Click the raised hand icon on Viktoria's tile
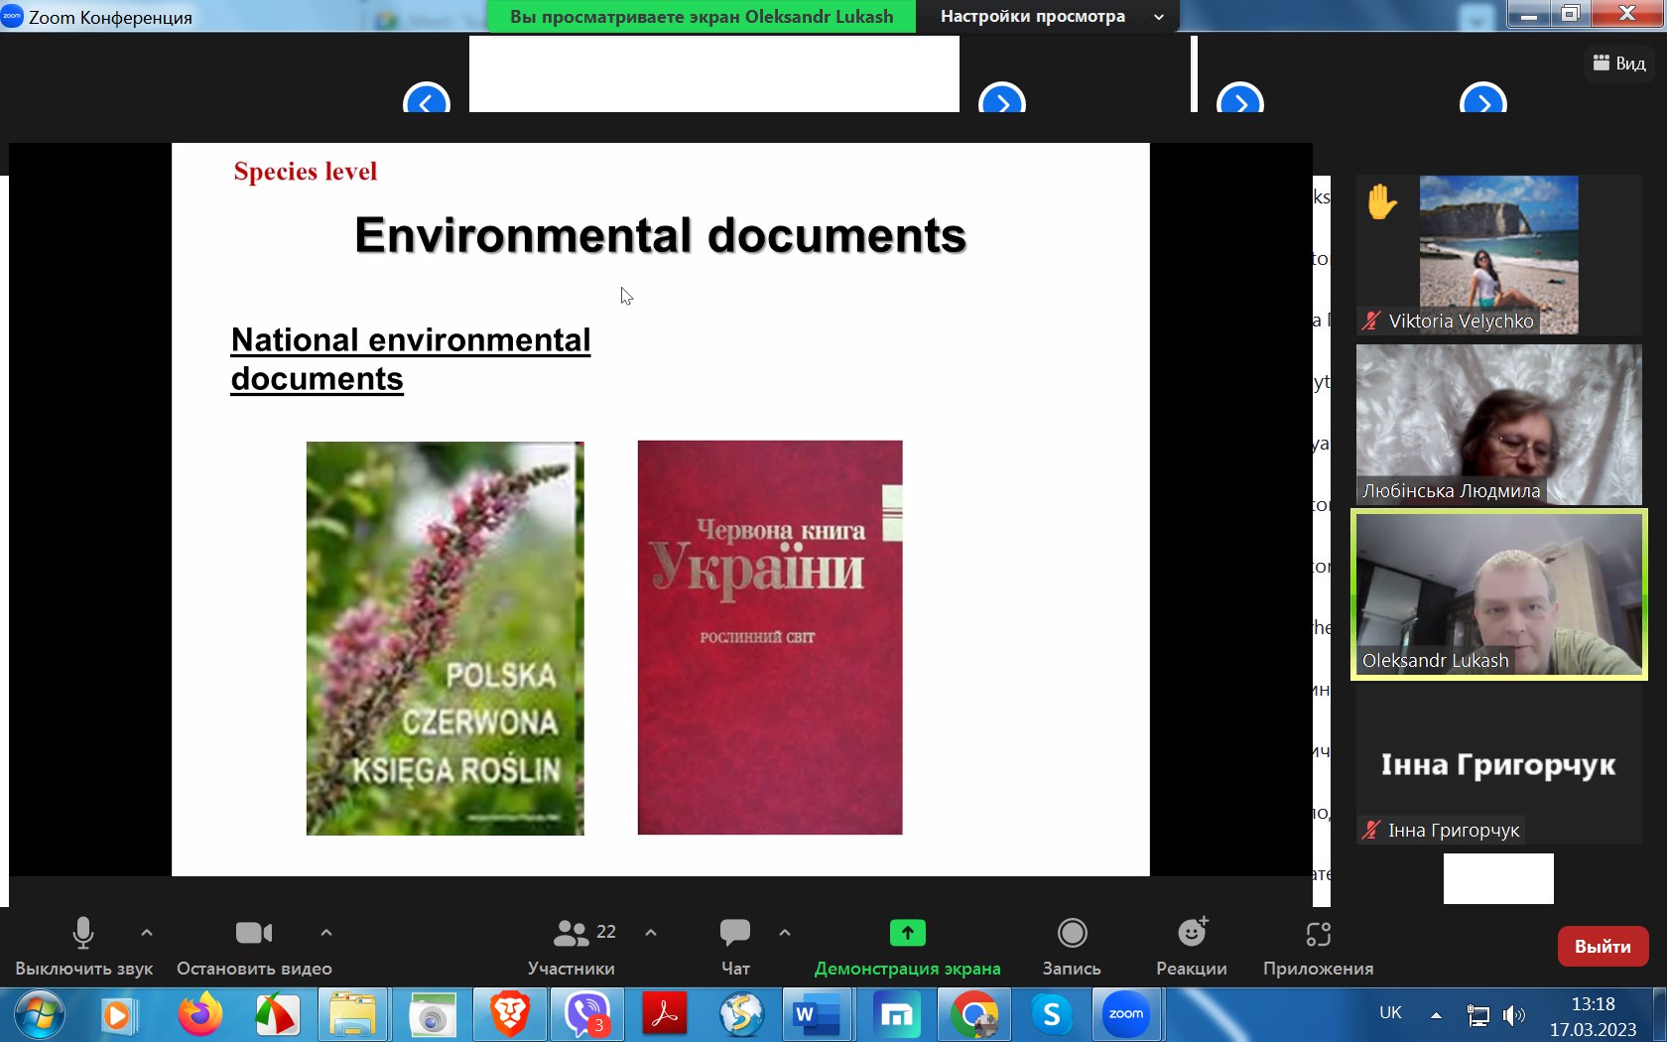The height and width of the screenshot is (1042, 1667). click(1381, 201)
